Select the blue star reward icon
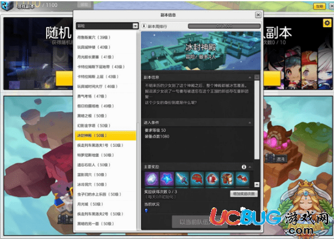Screen dimensions: 334x239 (167, 179)
